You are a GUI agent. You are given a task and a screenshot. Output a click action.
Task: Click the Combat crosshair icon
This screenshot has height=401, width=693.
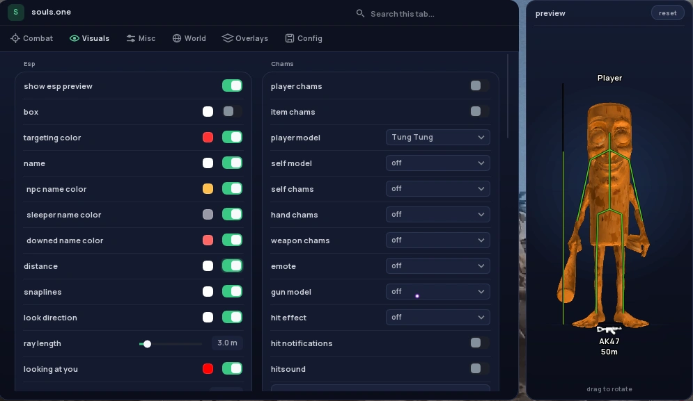click(15, 38)
